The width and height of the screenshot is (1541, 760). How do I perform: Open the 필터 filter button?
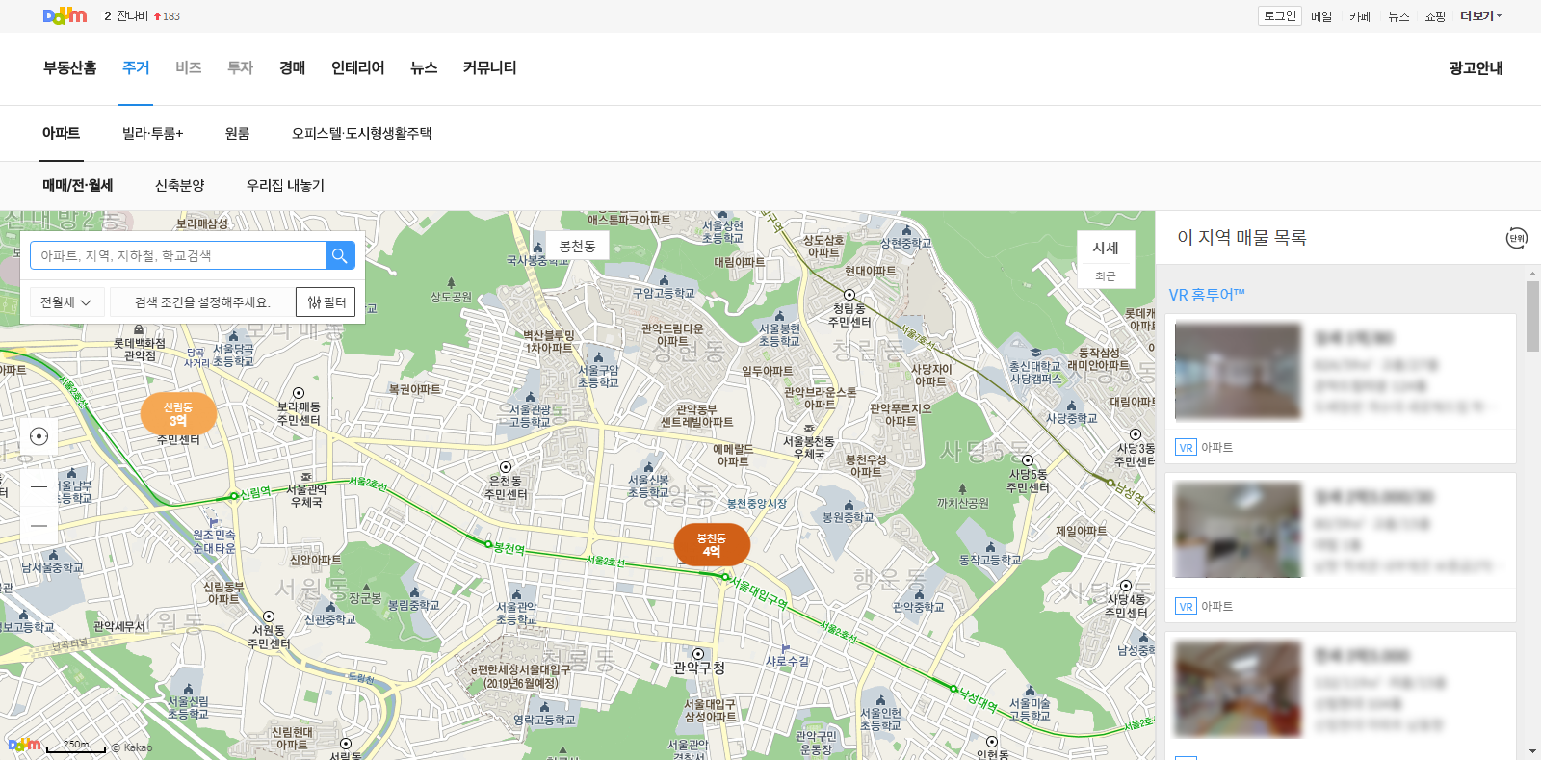[326, 302]
